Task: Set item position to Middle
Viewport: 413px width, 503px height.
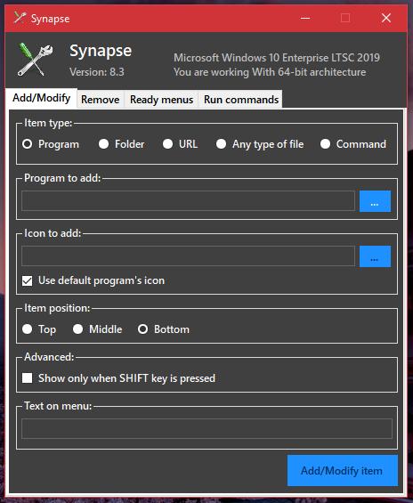Action: point(98,329)
